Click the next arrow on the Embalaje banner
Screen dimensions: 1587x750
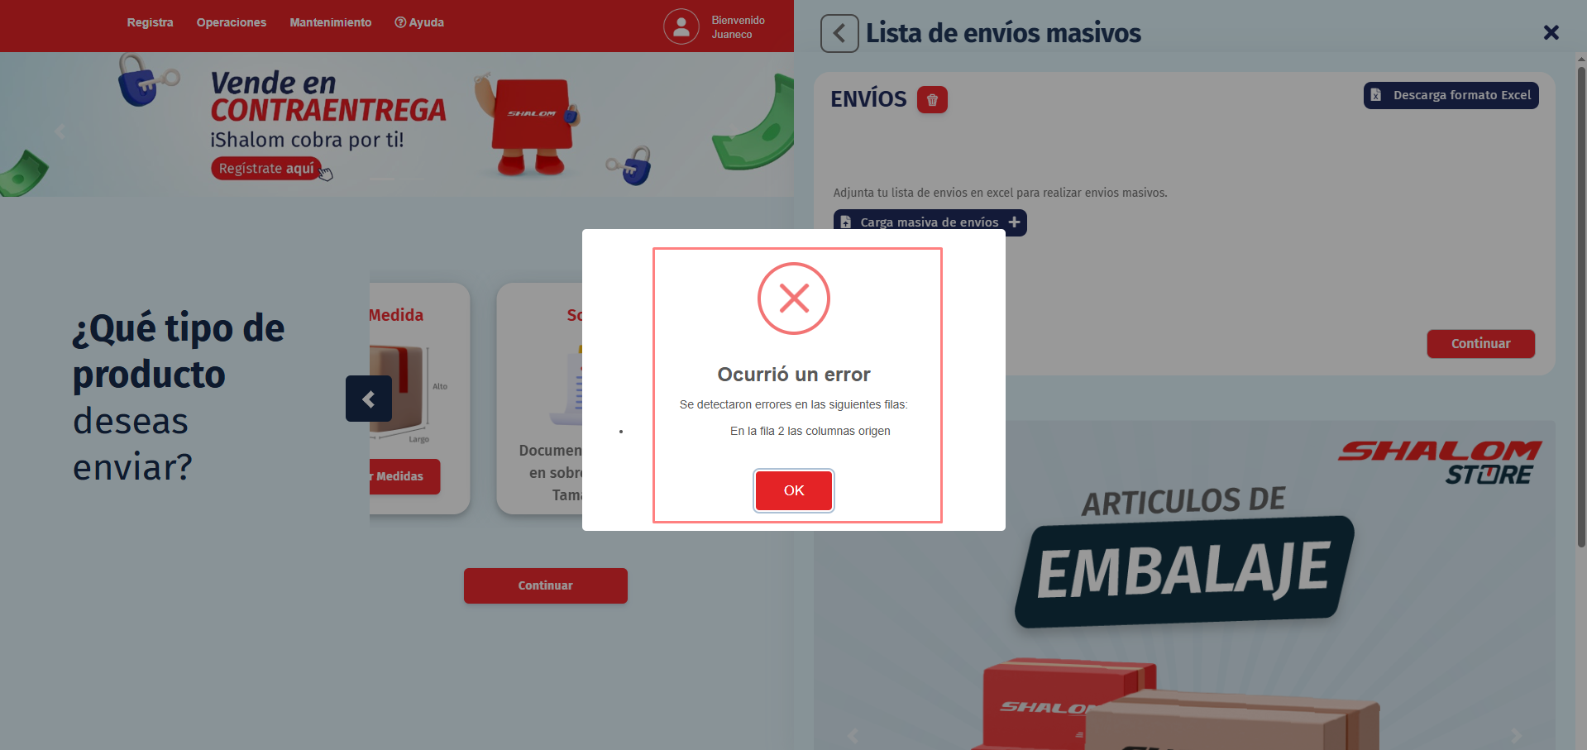click(1516, 735)
